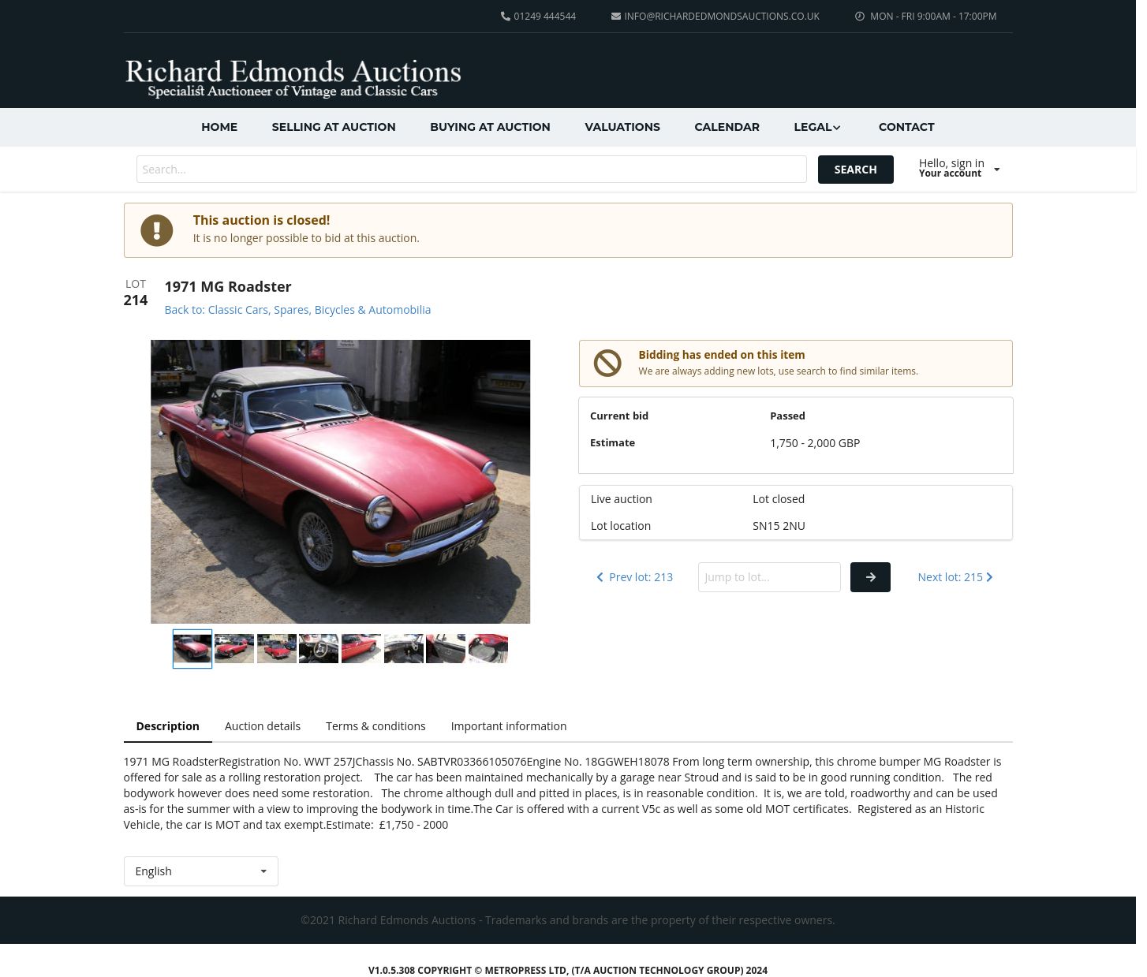The height and width of the screenshot is (977, 1147).
Task: Select the Important information tab
Action: (x=509, y=726)
